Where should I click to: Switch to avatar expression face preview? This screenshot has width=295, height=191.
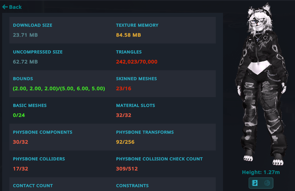pos(267,183)
